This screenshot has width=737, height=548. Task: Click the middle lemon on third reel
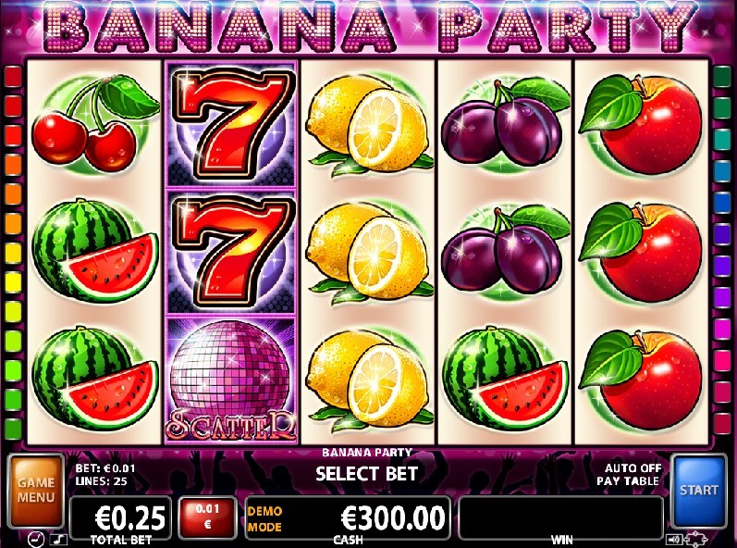pyautogui.click(x=368, y=252)
